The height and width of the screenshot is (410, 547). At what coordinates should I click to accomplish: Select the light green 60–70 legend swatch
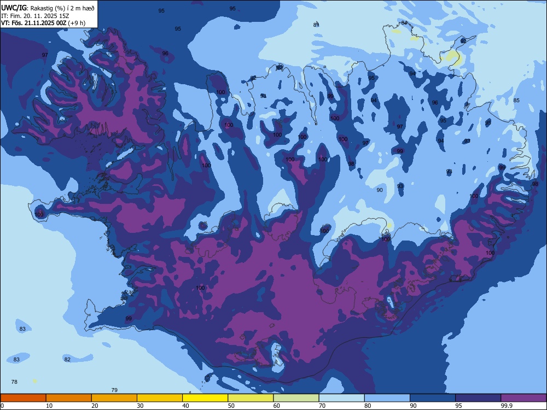[x=296, y=398]
